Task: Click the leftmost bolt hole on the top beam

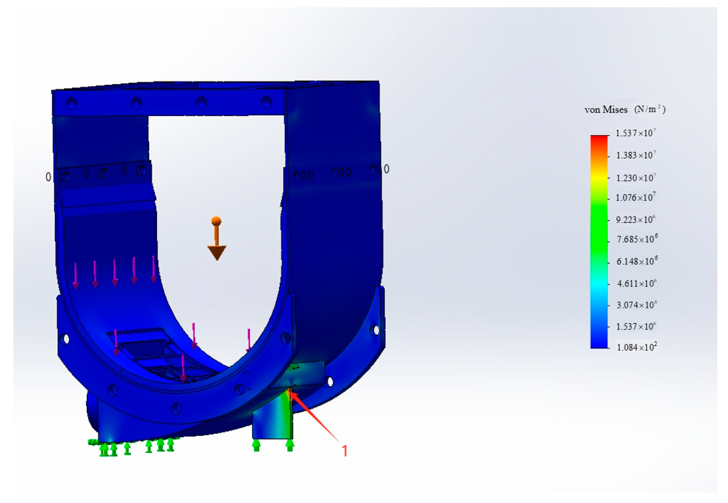Action: click(71, 103)
